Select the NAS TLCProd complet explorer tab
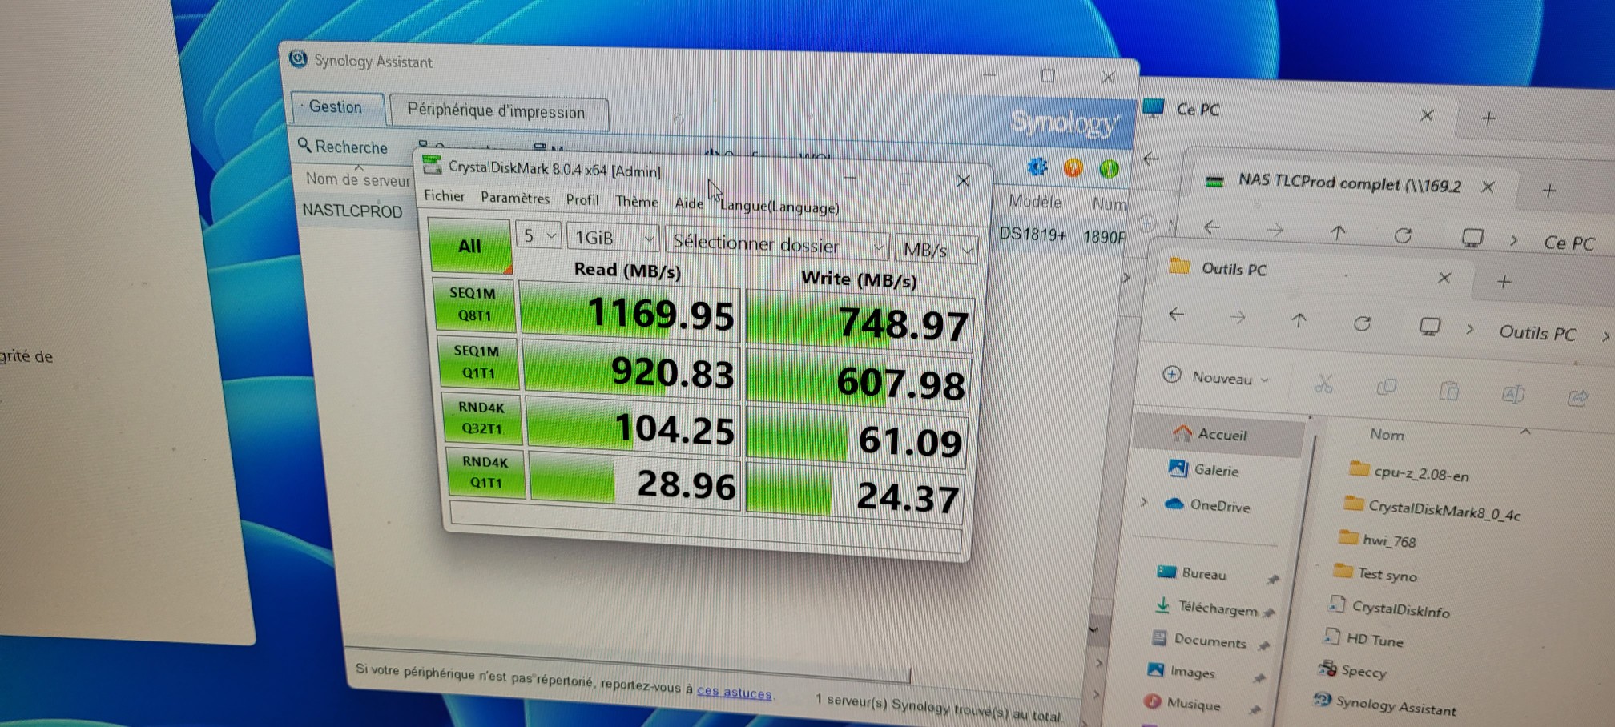Image resolution: width=1615 pixels, height=727 pixels. (1350, 183)
